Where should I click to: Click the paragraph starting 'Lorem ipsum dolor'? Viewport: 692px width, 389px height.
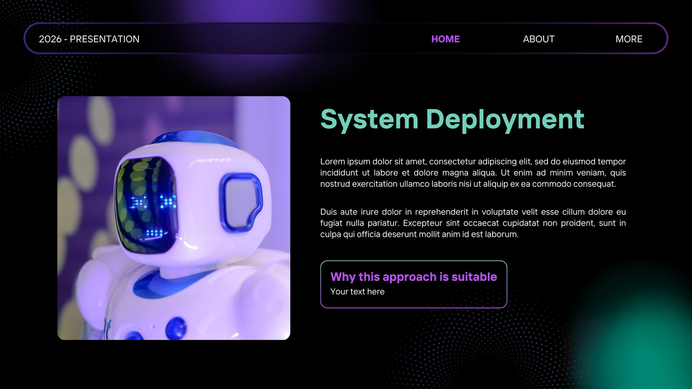(473, 172)
